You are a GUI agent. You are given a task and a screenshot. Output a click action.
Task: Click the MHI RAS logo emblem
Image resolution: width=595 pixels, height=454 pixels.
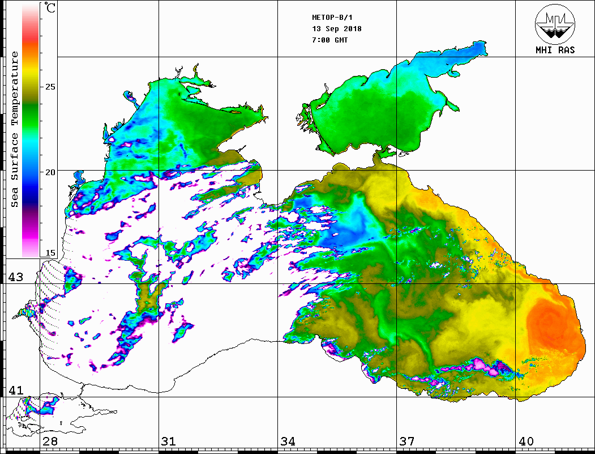click(x=555, y=24)
